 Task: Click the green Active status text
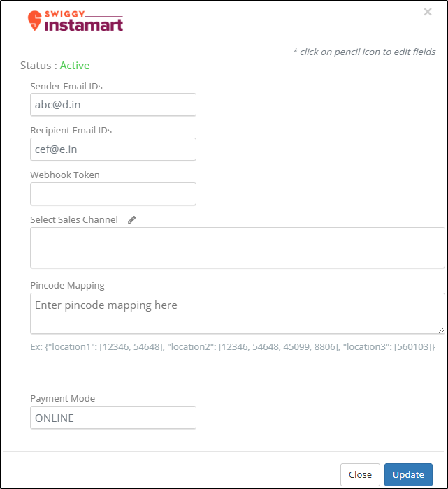[75, 66]
